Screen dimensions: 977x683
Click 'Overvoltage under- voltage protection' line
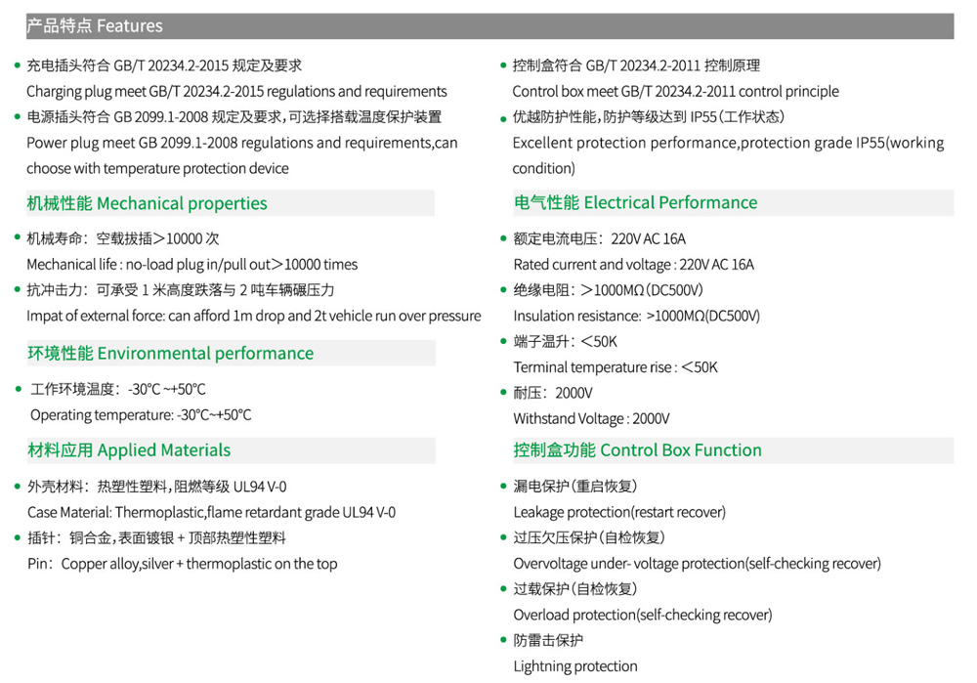(x=698, y=564)
